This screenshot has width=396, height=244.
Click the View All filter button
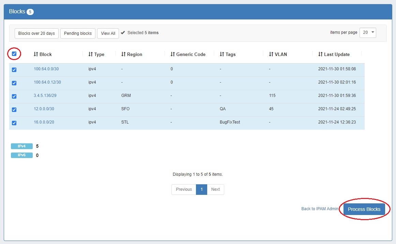(x=108, y=33)
